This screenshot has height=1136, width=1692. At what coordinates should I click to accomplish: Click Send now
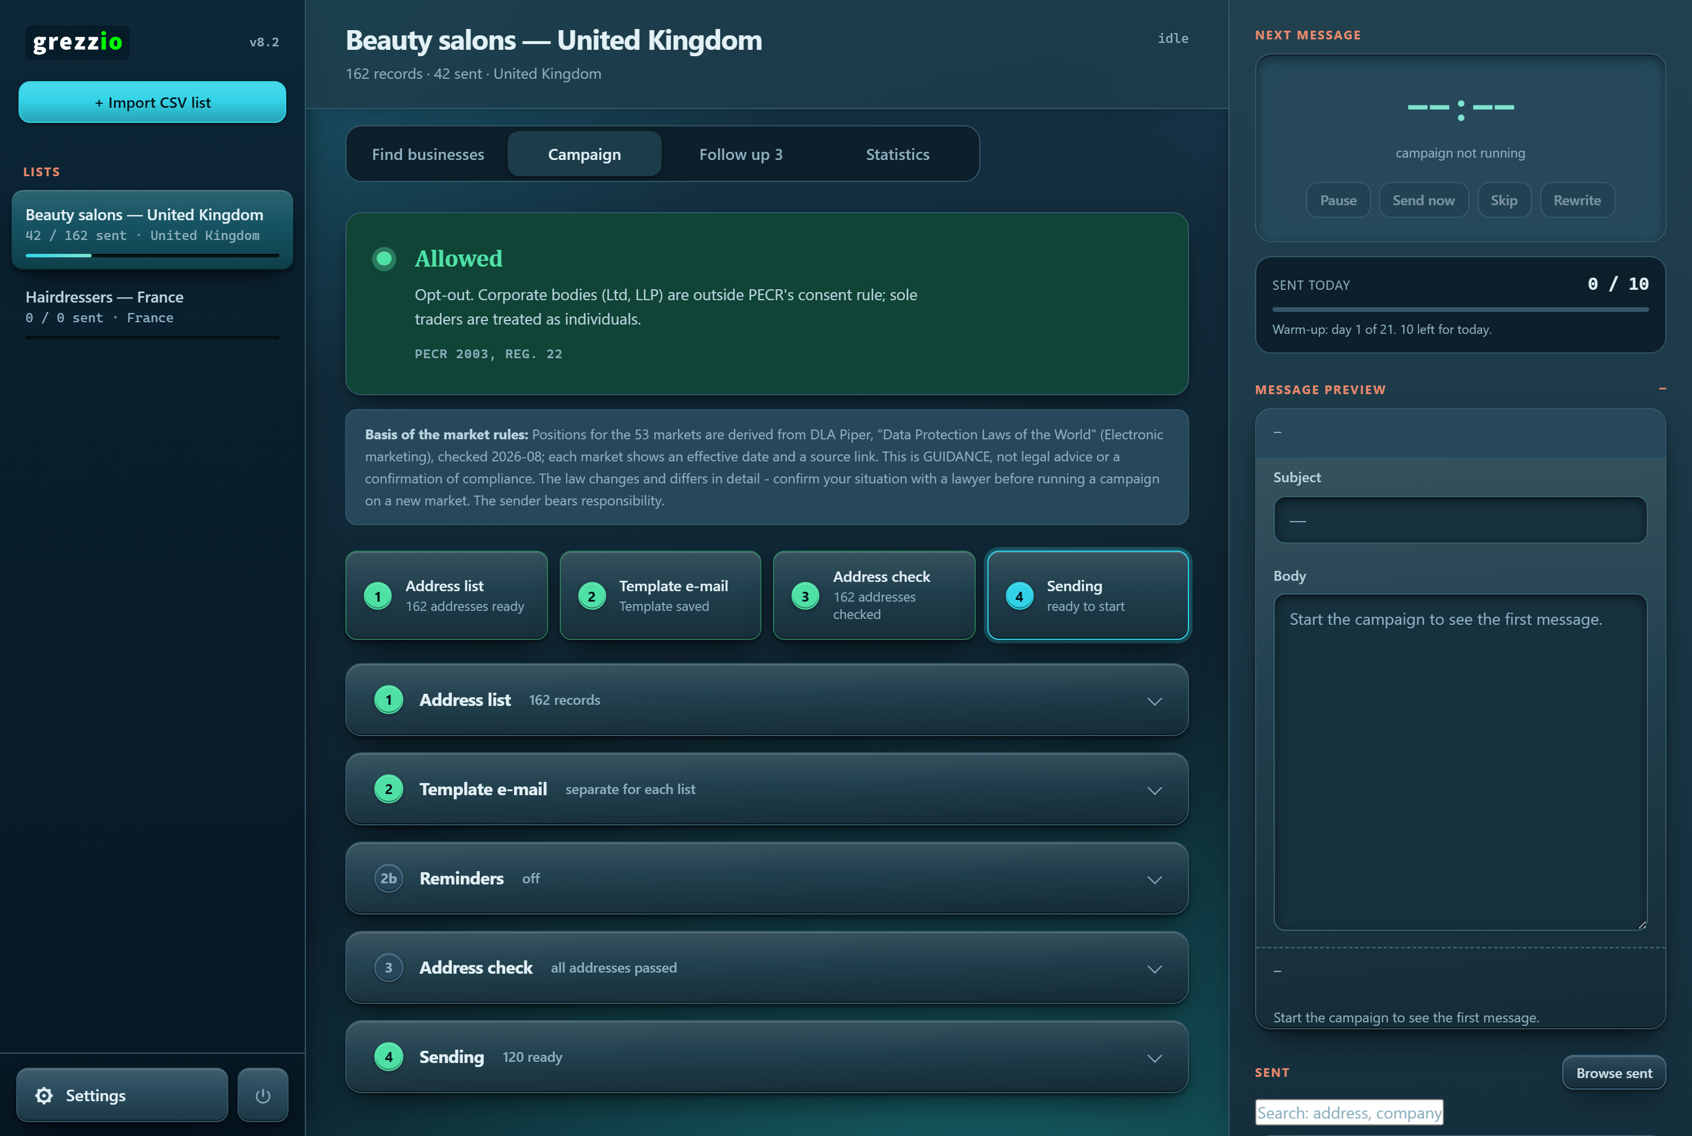(x=1423, y=200)
